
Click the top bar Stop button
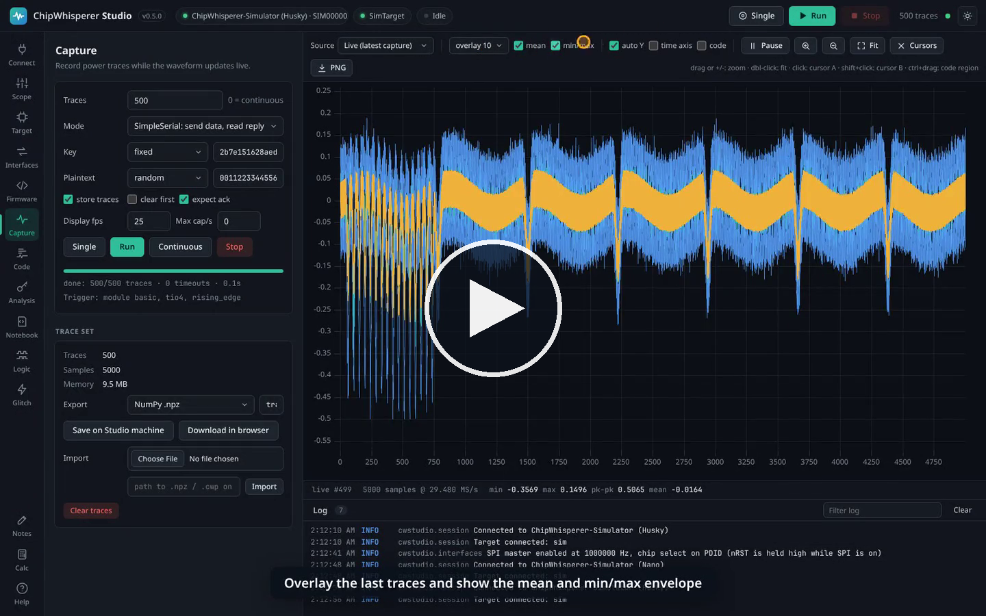[865, 16]
